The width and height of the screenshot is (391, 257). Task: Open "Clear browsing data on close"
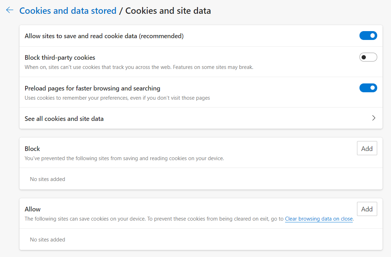coord(319,219)
